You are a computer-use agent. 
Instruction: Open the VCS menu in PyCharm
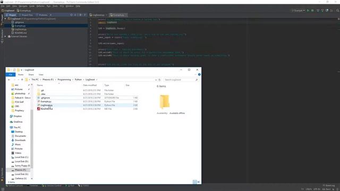click(62, 6)
